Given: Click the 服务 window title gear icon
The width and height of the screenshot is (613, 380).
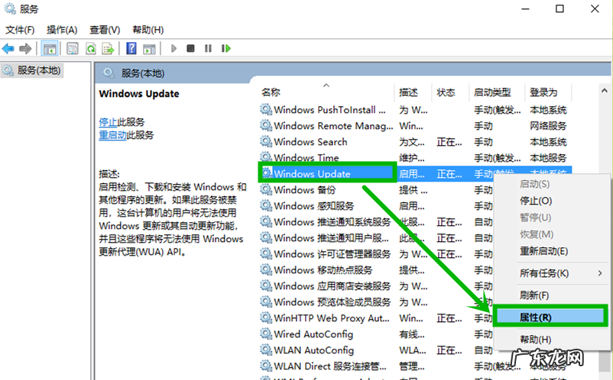Looking at the screenshot, I should point(10,8).
